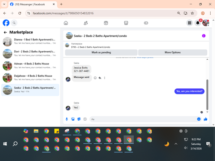Reload the page
This screenshot has height=161, width=215.
pyautogui.click(x=20, y=13)
